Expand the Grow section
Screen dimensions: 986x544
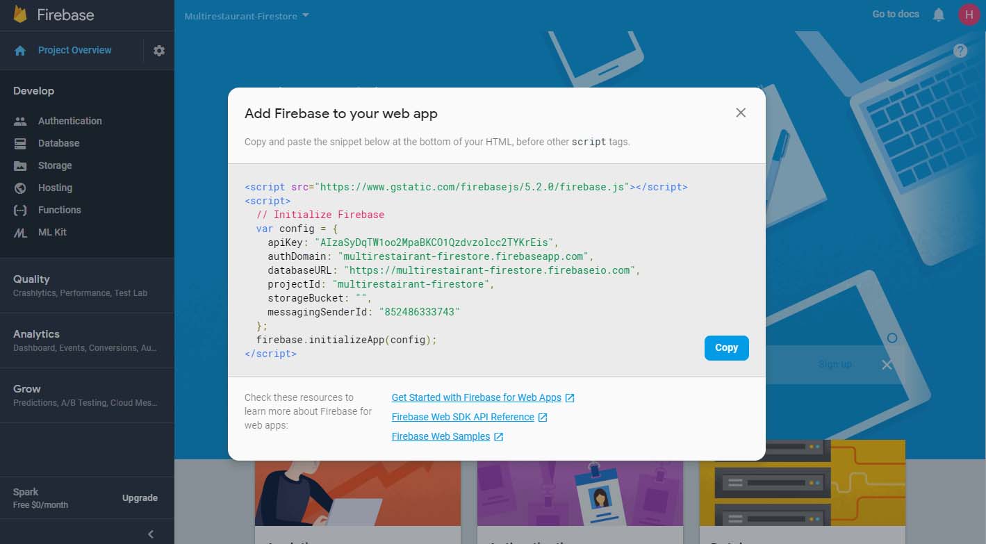click(87, 395)
